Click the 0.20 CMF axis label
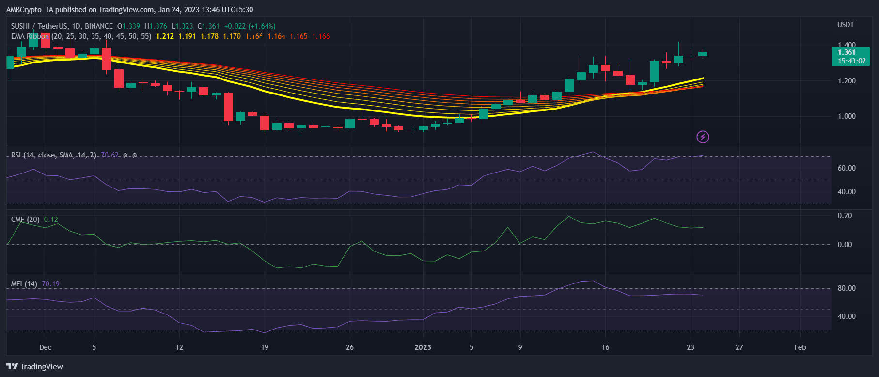Viewport: 879px width, 377px height. [845, 216]
